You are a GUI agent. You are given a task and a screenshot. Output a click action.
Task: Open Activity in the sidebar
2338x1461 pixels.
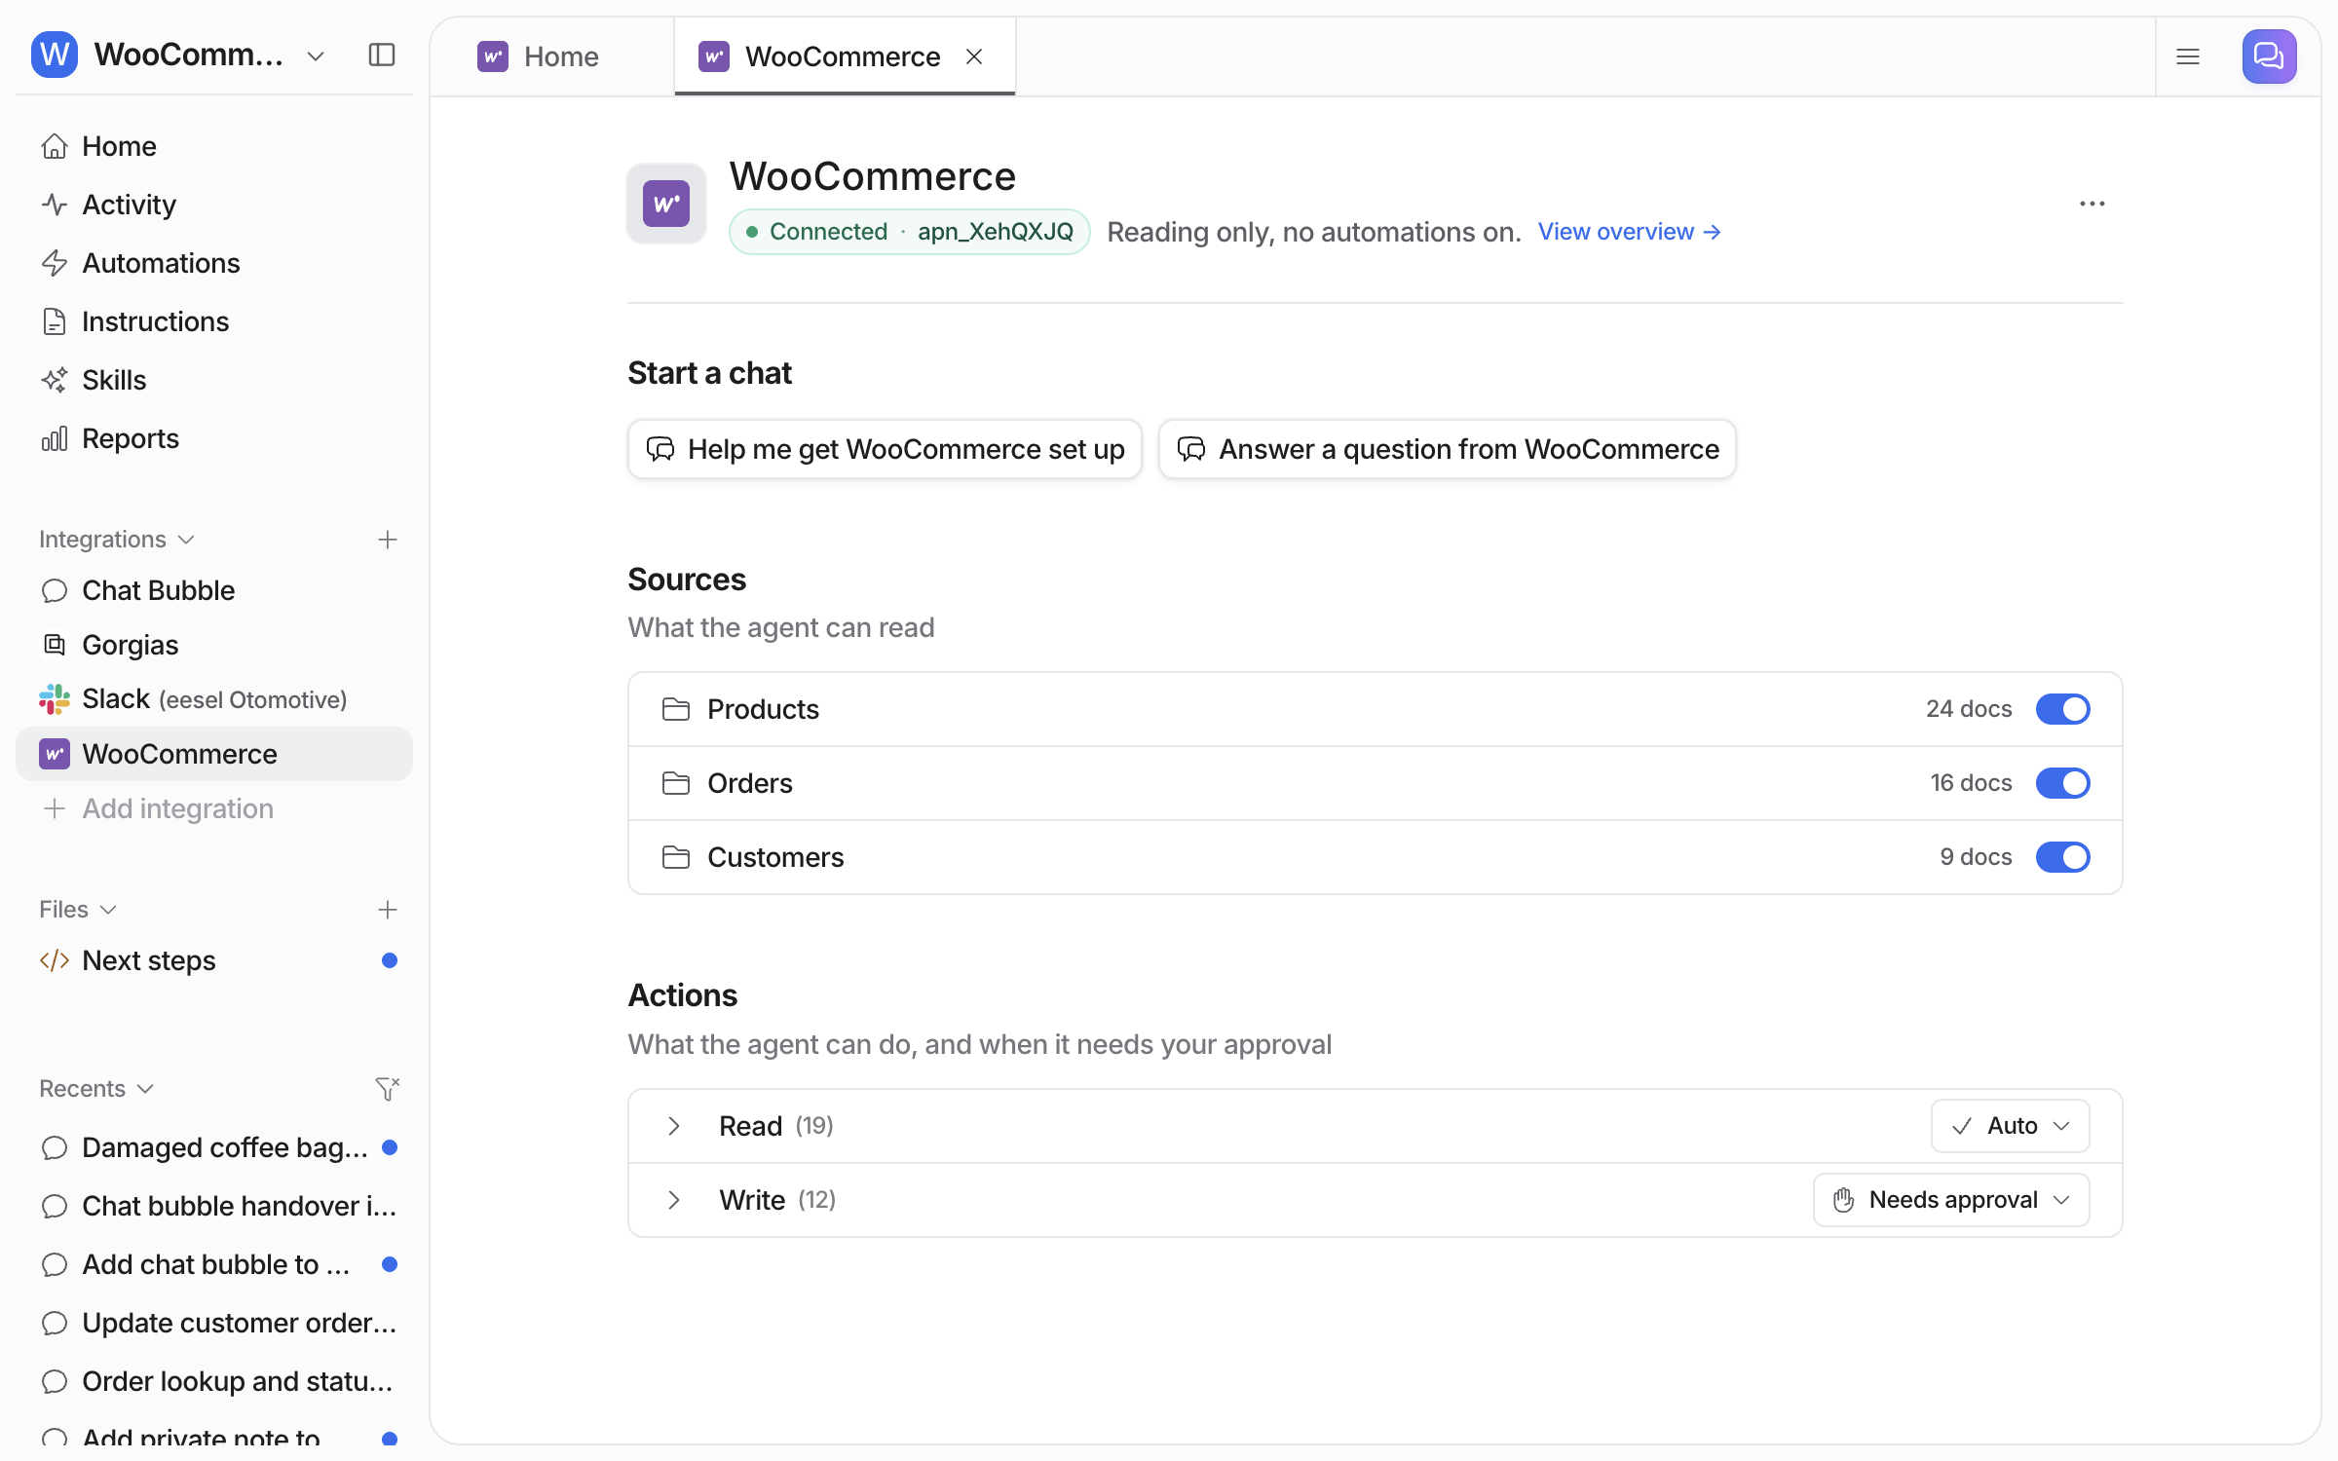click(214, 205)
